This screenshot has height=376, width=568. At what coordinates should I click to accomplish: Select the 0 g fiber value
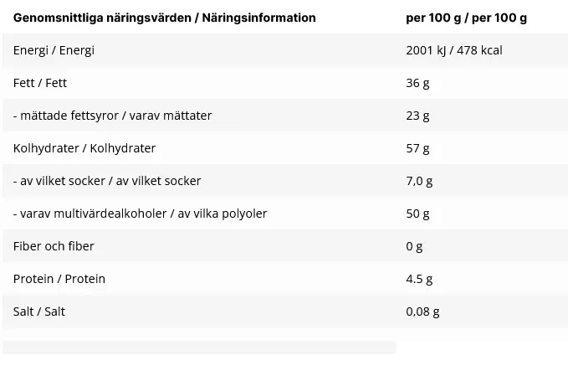[x=414, y=246]
